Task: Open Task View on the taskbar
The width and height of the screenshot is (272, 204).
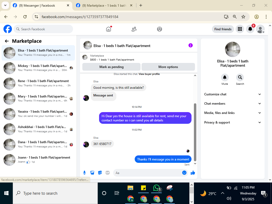Action: tap(117, 193)
